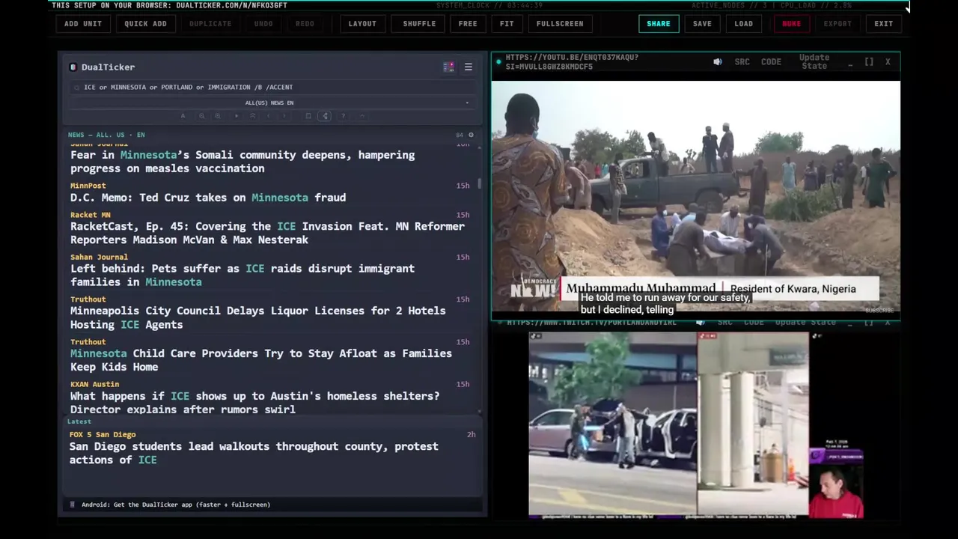Click the bookmark square icon
Image resolution: width=958 pixels, height=539 pixels.
pyautogui.click(x=308, y=116)
